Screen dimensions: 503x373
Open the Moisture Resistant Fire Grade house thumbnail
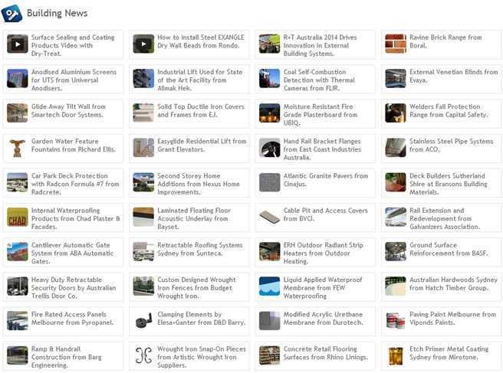269,113
